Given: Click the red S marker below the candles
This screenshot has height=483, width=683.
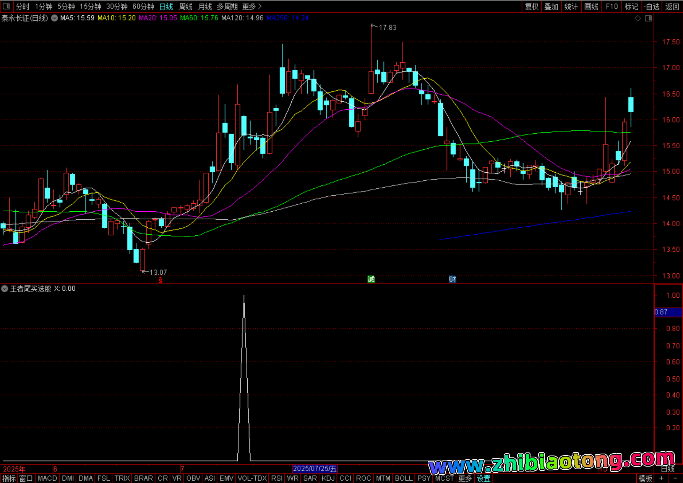Looking at the screenshot, I should [161, 280].
